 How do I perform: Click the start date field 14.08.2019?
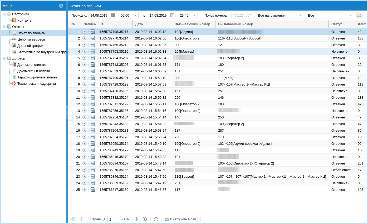tap(100, 15)
